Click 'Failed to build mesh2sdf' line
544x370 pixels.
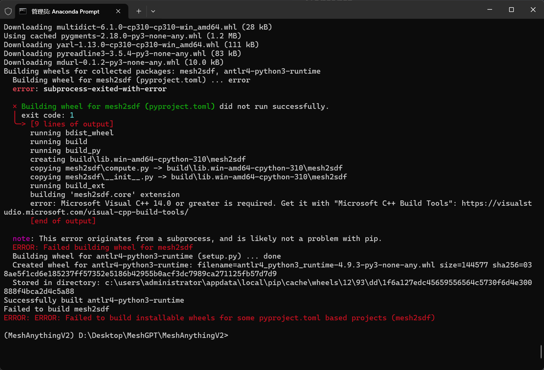pos(57,309)
